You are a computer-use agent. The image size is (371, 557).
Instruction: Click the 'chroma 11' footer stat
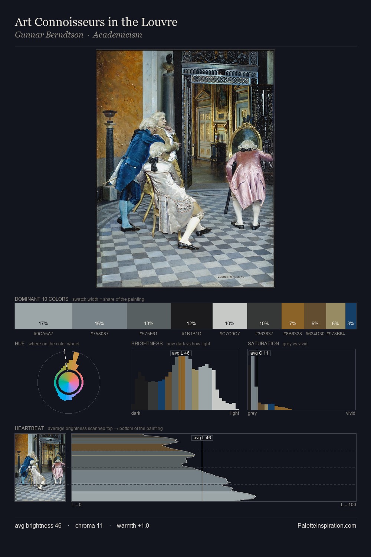[x=89, y=525]
